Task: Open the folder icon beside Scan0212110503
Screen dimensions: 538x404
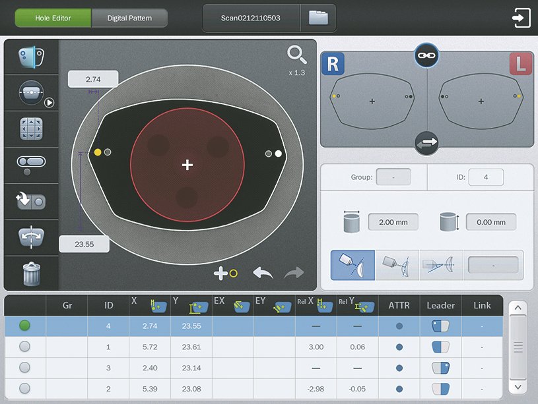Action: coord(318,18)
